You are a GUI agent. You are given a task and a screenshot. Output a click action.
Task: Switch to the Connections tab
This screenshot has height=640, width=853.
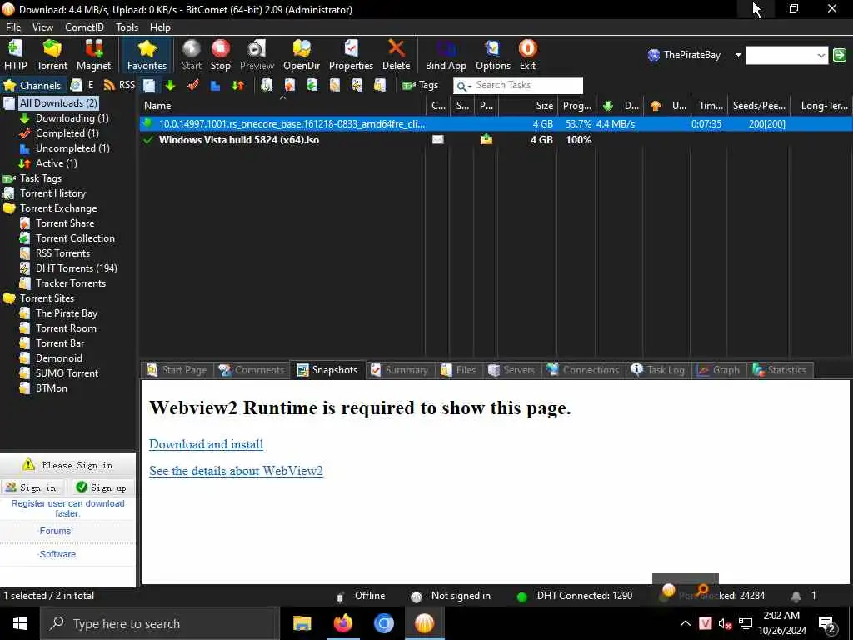(x=583, y=370)
